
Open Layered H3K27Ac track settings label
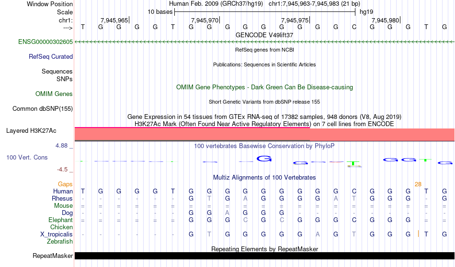31,130
